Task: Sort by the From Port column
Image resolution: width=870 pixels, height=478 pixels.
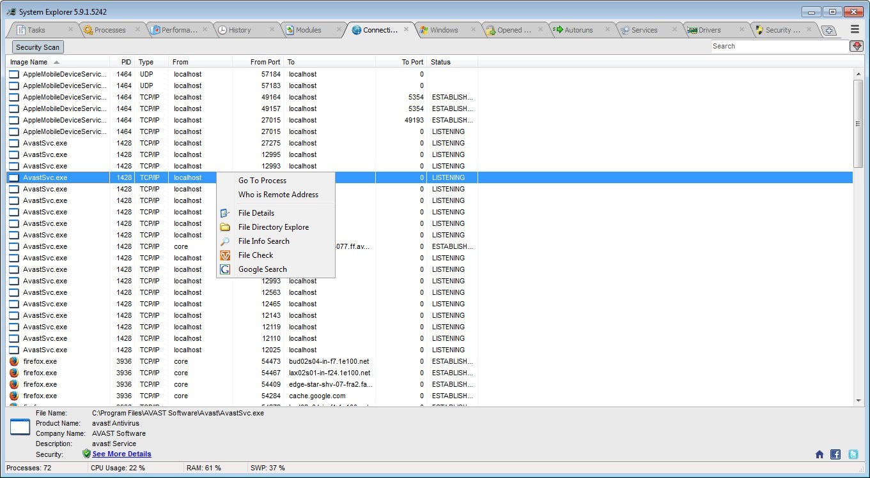Action: [x=258, y=62]
